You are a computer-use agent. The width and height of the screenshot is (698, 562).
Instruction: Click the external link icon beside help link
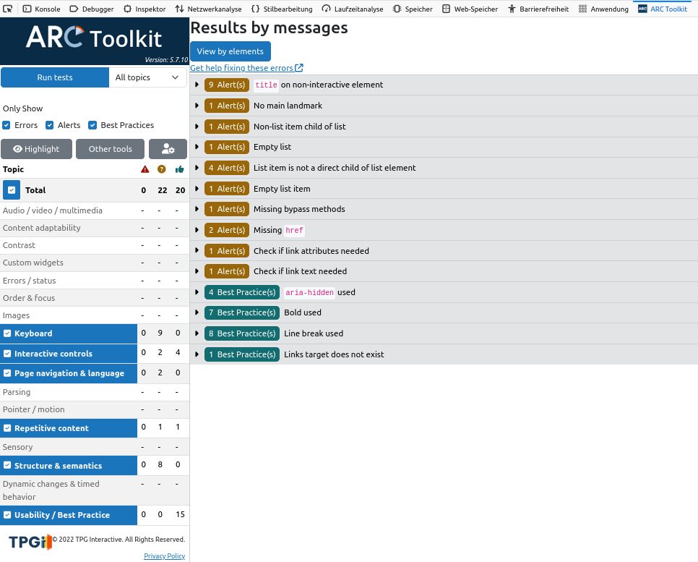pos(299,68)
